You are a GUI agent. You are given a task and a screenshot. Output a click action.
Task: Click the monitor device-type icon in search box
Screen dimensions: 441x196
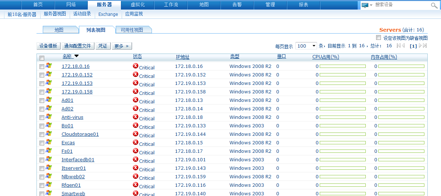(365, 5)
